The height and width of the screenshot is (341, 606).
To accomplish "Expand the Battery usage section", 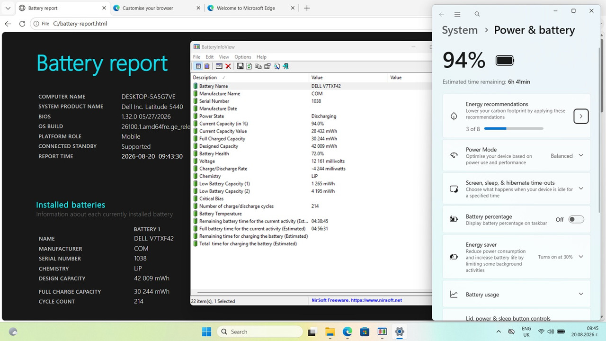I will click(581, 294).
